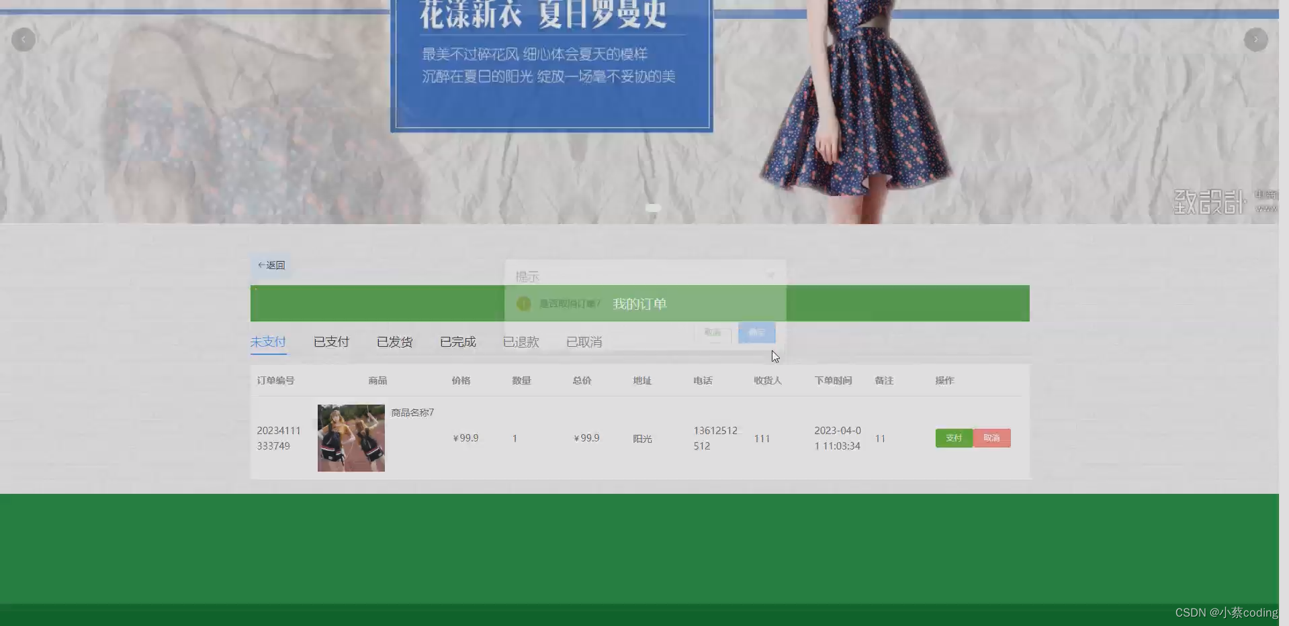The height and width of the screenshot is (626, 1289).
Task: Pay order with green 支付 button
Action: click(954, 438)
